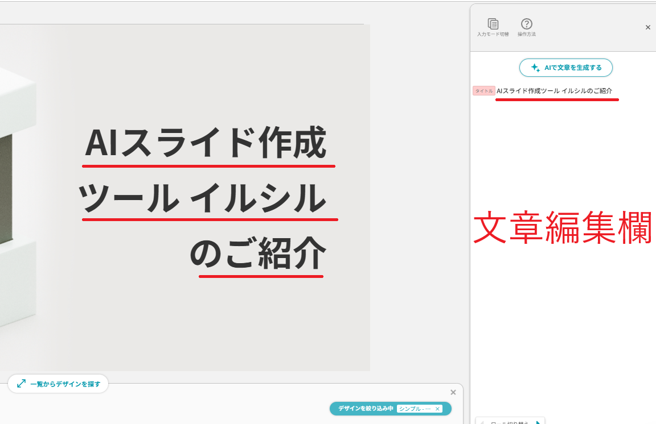Click the left arrow of ロール切り替え
The height and width of the screenshot is (424, 656).
coord(482,422)
